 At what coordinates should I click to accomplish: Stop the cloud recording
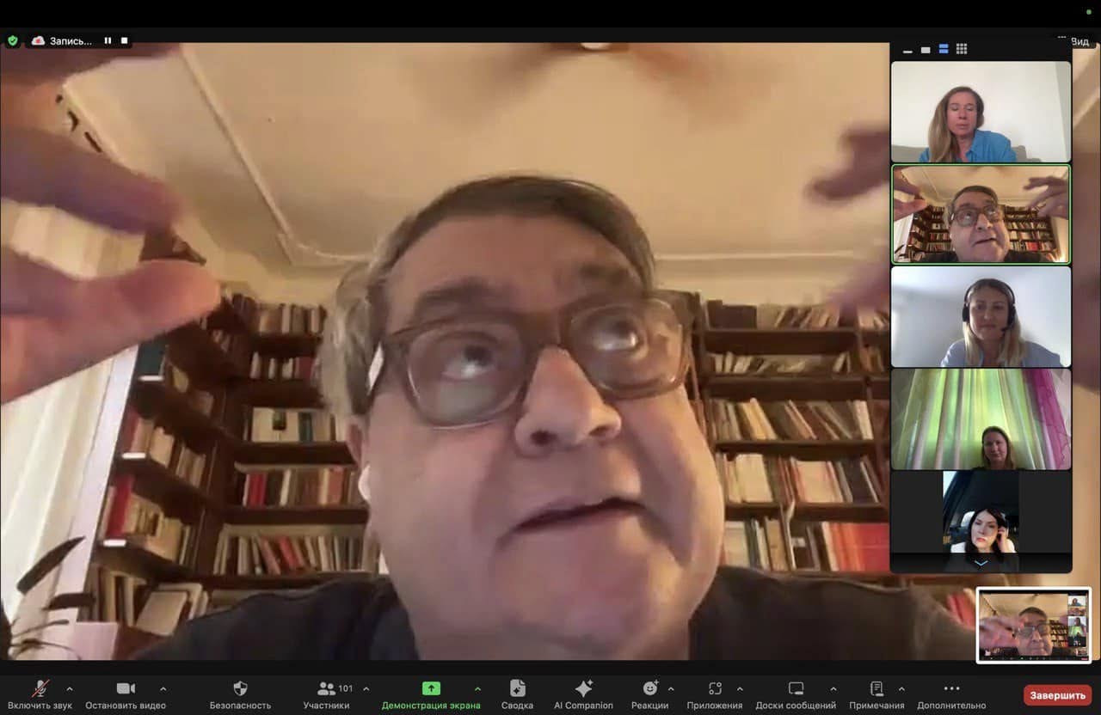124,40
